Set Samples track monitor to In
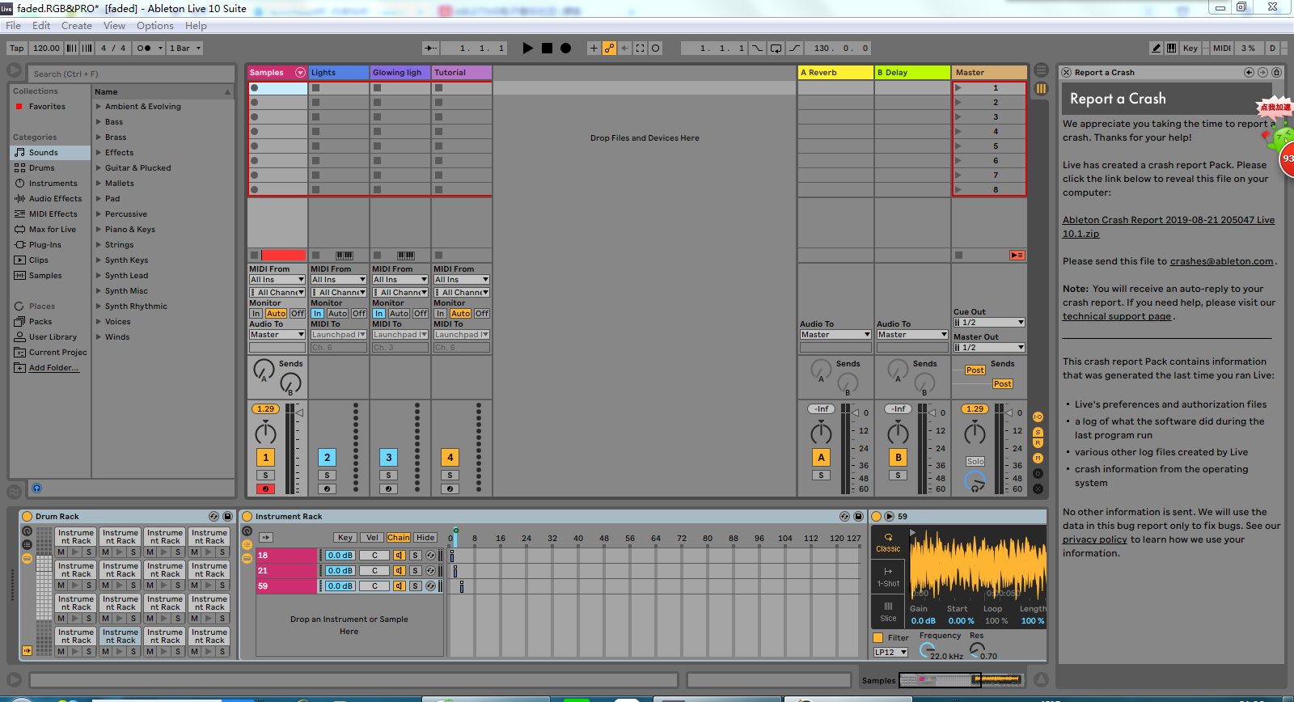1294x702 pixels. click(x=256, y=314)
